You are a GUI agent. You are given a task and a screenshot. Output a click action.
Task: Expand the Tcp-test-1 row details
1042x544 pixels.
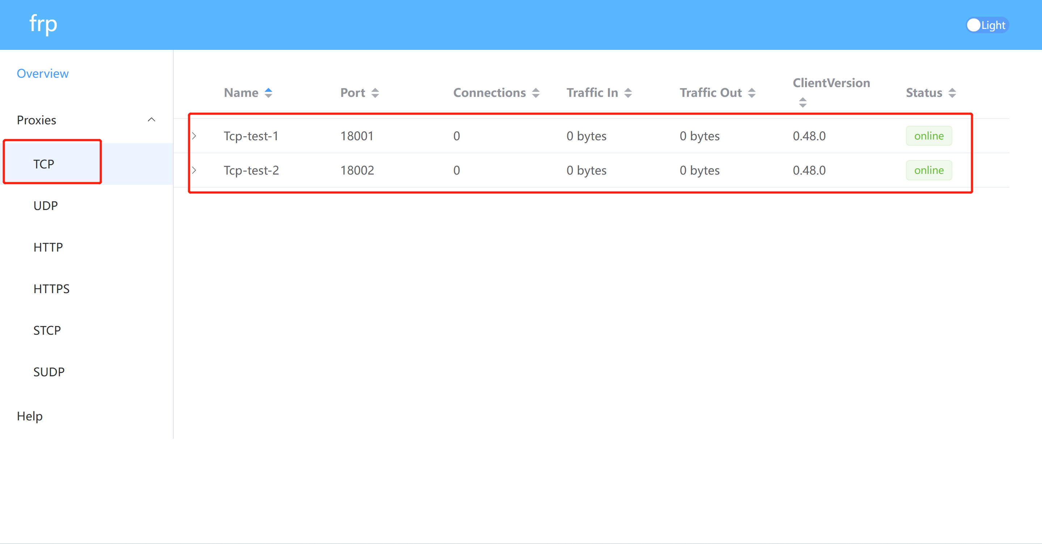coord(194,136)
